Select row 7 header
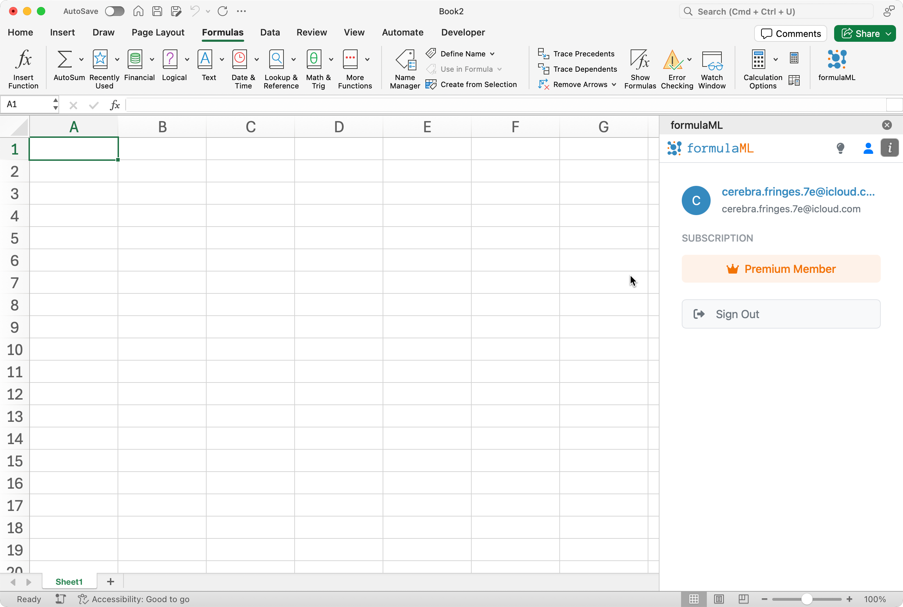The image size is (903, 607). [x=15, y=283]
